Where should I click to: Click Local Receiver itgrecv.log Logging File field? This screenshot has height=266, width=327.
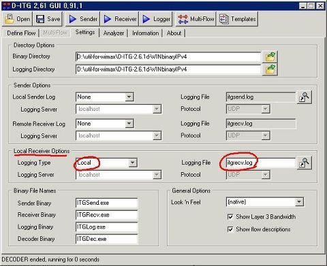[261, 163]
